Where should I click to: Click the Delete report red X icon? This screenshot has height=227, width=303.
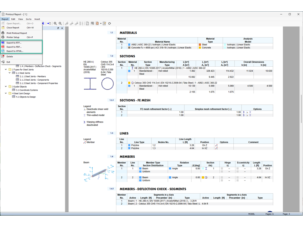point(3,56)
